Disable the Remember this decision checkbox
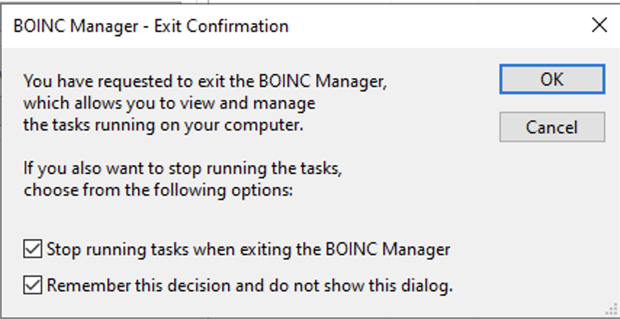 [x=33, y=286]
